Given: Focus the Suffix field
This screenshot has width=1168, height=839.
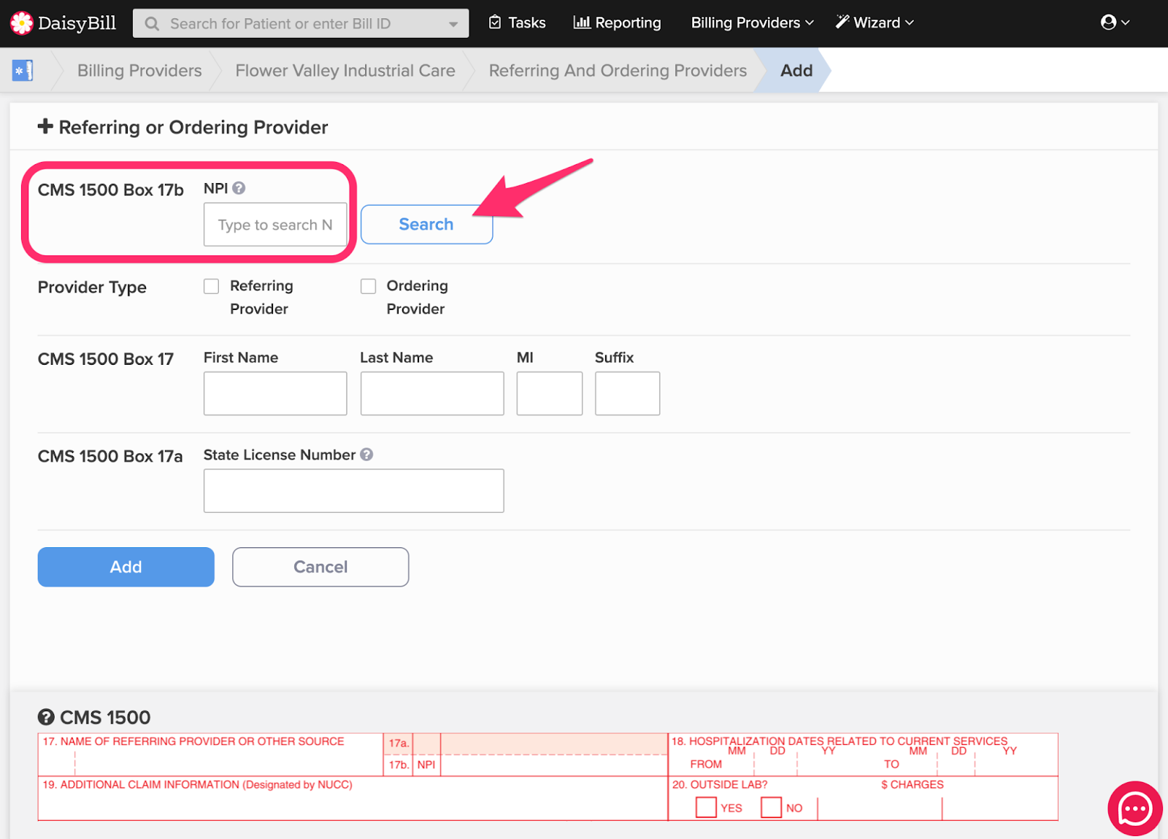Looking at the screenshot, I should coord(627,393).
